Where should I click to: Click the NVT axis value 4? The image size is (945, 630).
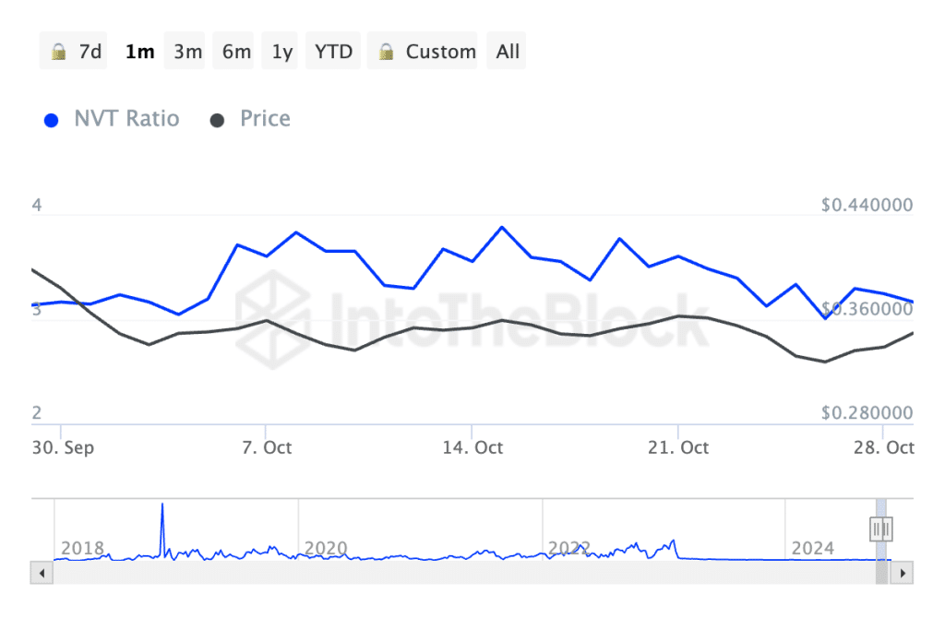(x=37, y=205)
